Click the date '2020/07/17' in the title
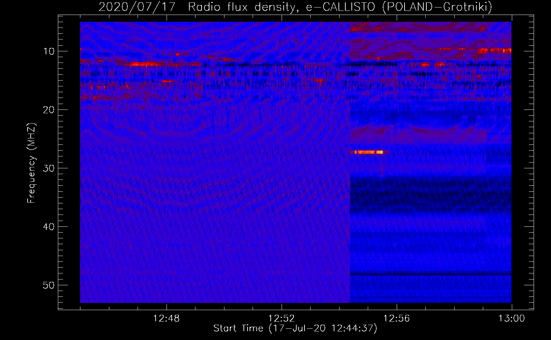551x340 pixels. click(137, 7)
